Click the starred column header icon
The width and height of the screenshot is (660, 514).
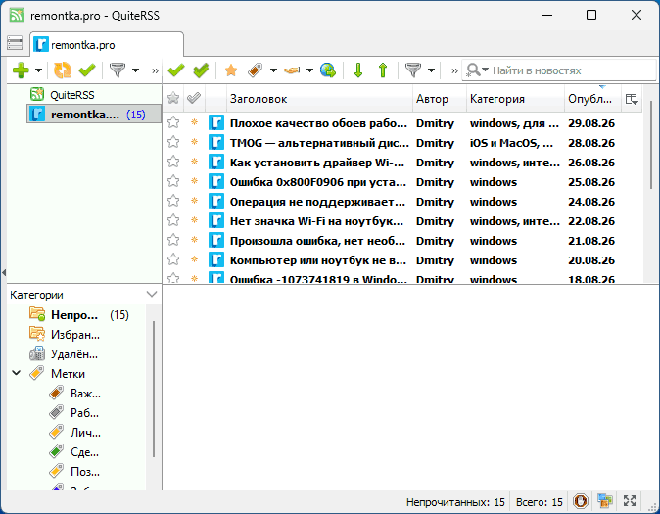[x=173, y=99]
